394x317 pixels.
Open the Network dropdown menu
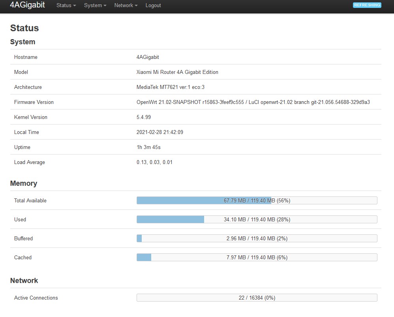[x=125, y=6]
